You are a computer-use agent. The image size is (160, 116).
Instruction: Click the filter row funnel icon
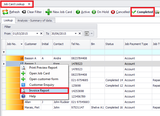[x=4, y=52]
